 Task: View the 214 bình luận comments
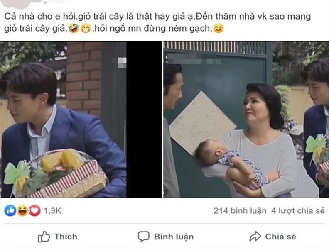tap(240, 211)
